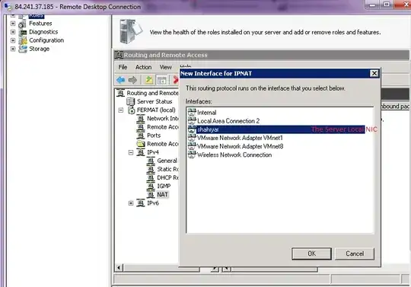The image size is (411, 287).
Task: Click the VMnet8 adapter icon
Action: pyautogui.click(x=192, y=146)
